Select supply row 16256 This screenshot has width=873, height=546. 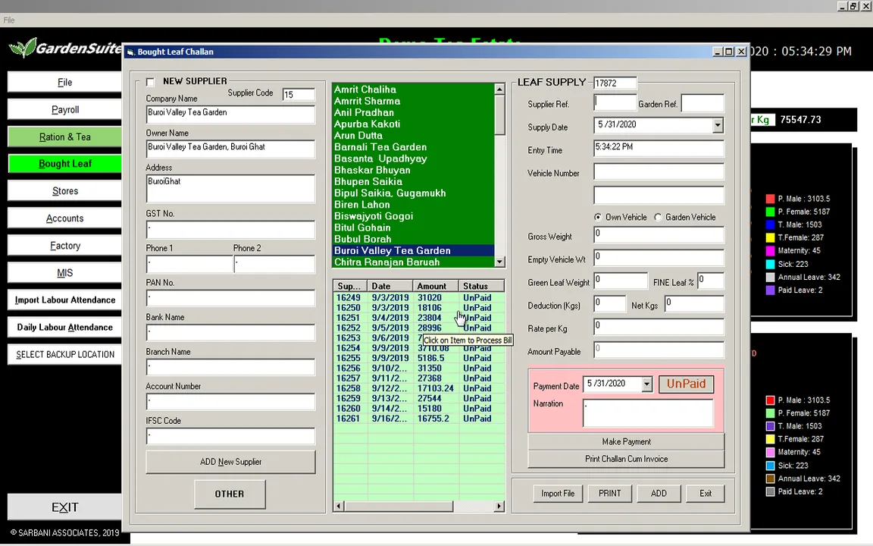point(418,369)
